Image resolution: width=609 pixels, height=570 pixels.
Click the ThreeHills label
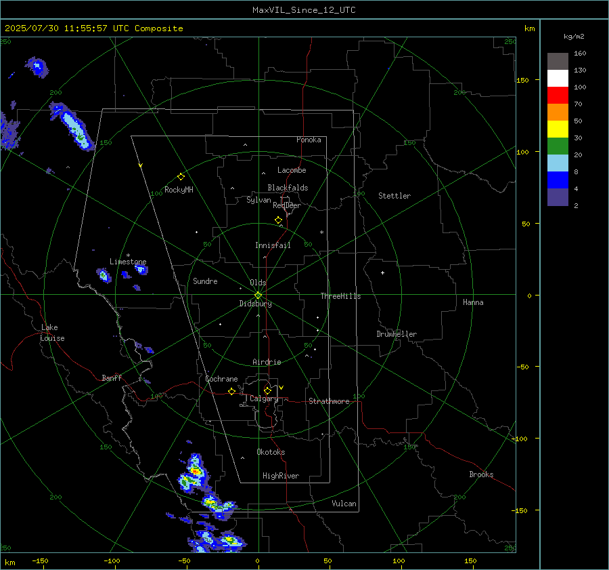(340, 296)
